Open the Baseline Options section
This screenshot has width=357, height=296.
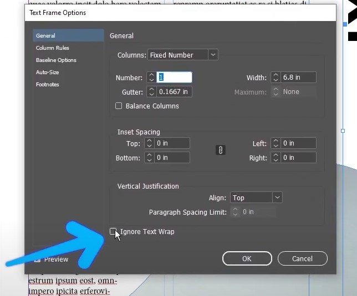pyautogui.click(x=56, y=60)
